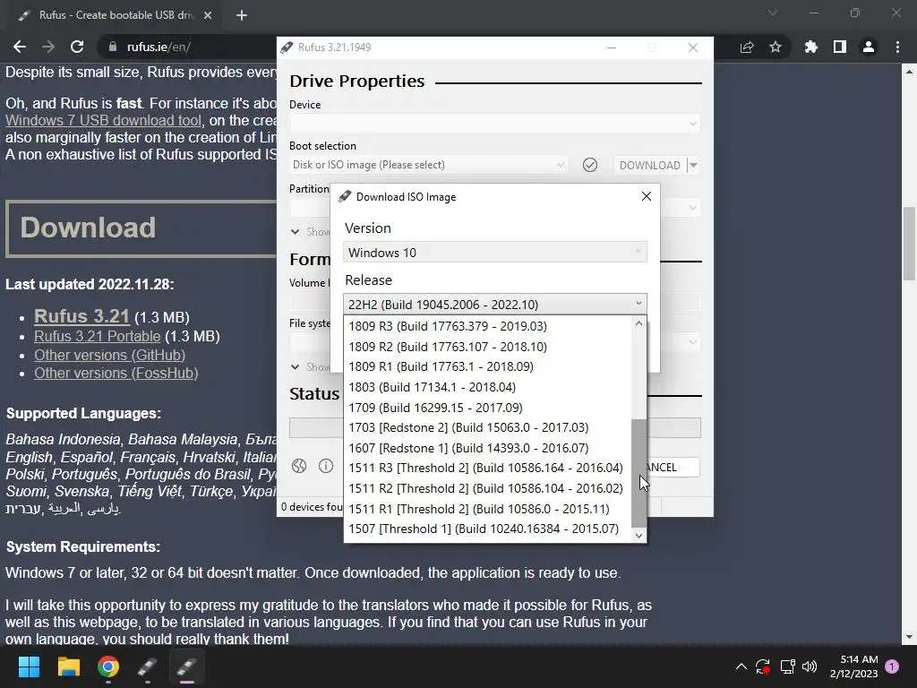Screen dimensions: 917x688
Task: Click the release list scroll-down arrow
Action: (638, 535)
